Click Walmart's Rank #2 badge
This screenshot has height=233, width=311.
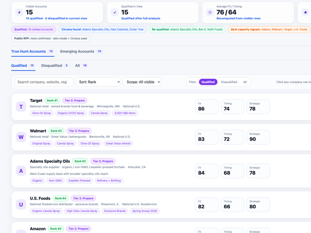click(56, 131)
